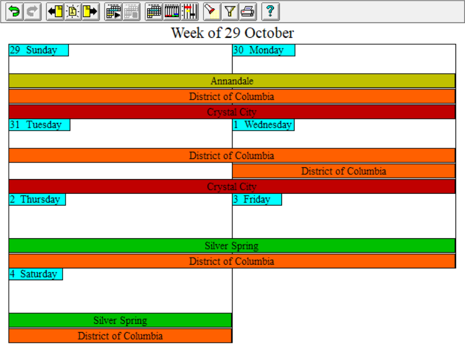
Task: Click the printer icon
Action: pyautogui.click(x=248, y=12)
